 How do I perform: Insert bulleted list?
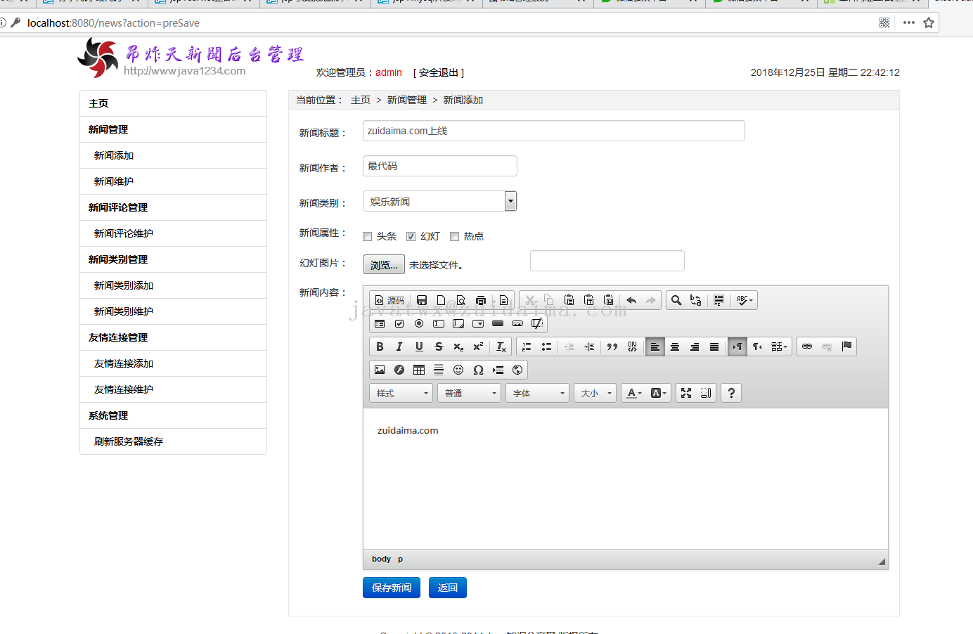coord(546,347)
